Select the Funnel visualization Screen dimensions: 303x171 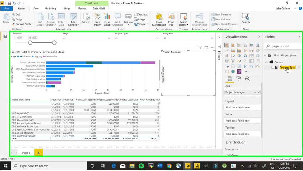(x=233, y=61)
